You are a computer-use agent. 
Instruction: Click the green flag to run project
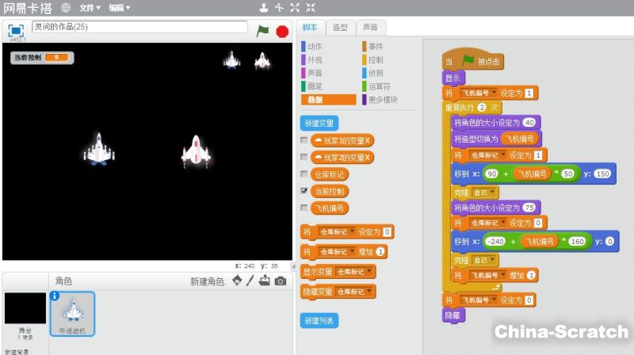262,30
